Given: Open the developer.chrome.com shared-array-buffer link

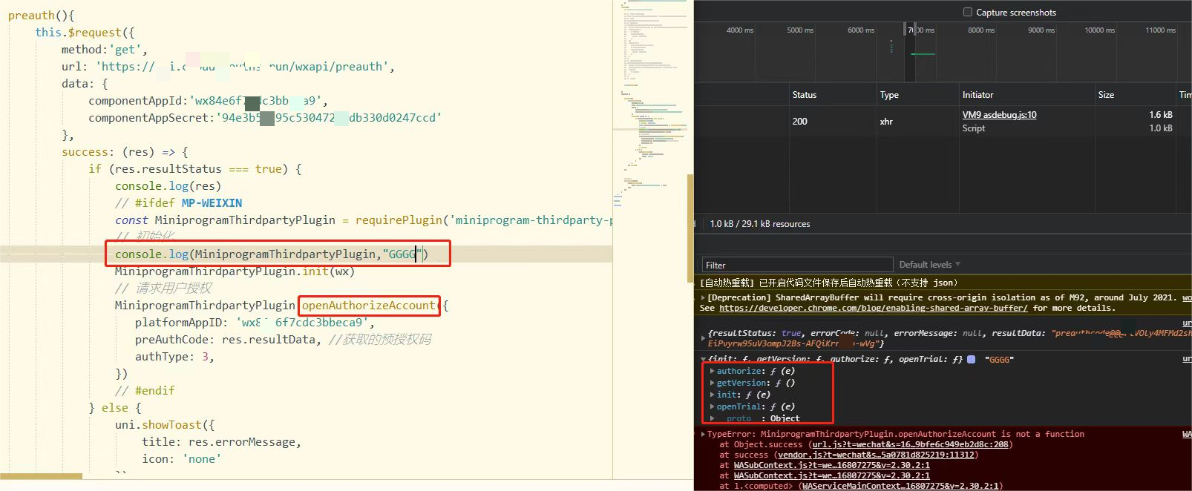Looking at the screenshot, I should 874,308.
